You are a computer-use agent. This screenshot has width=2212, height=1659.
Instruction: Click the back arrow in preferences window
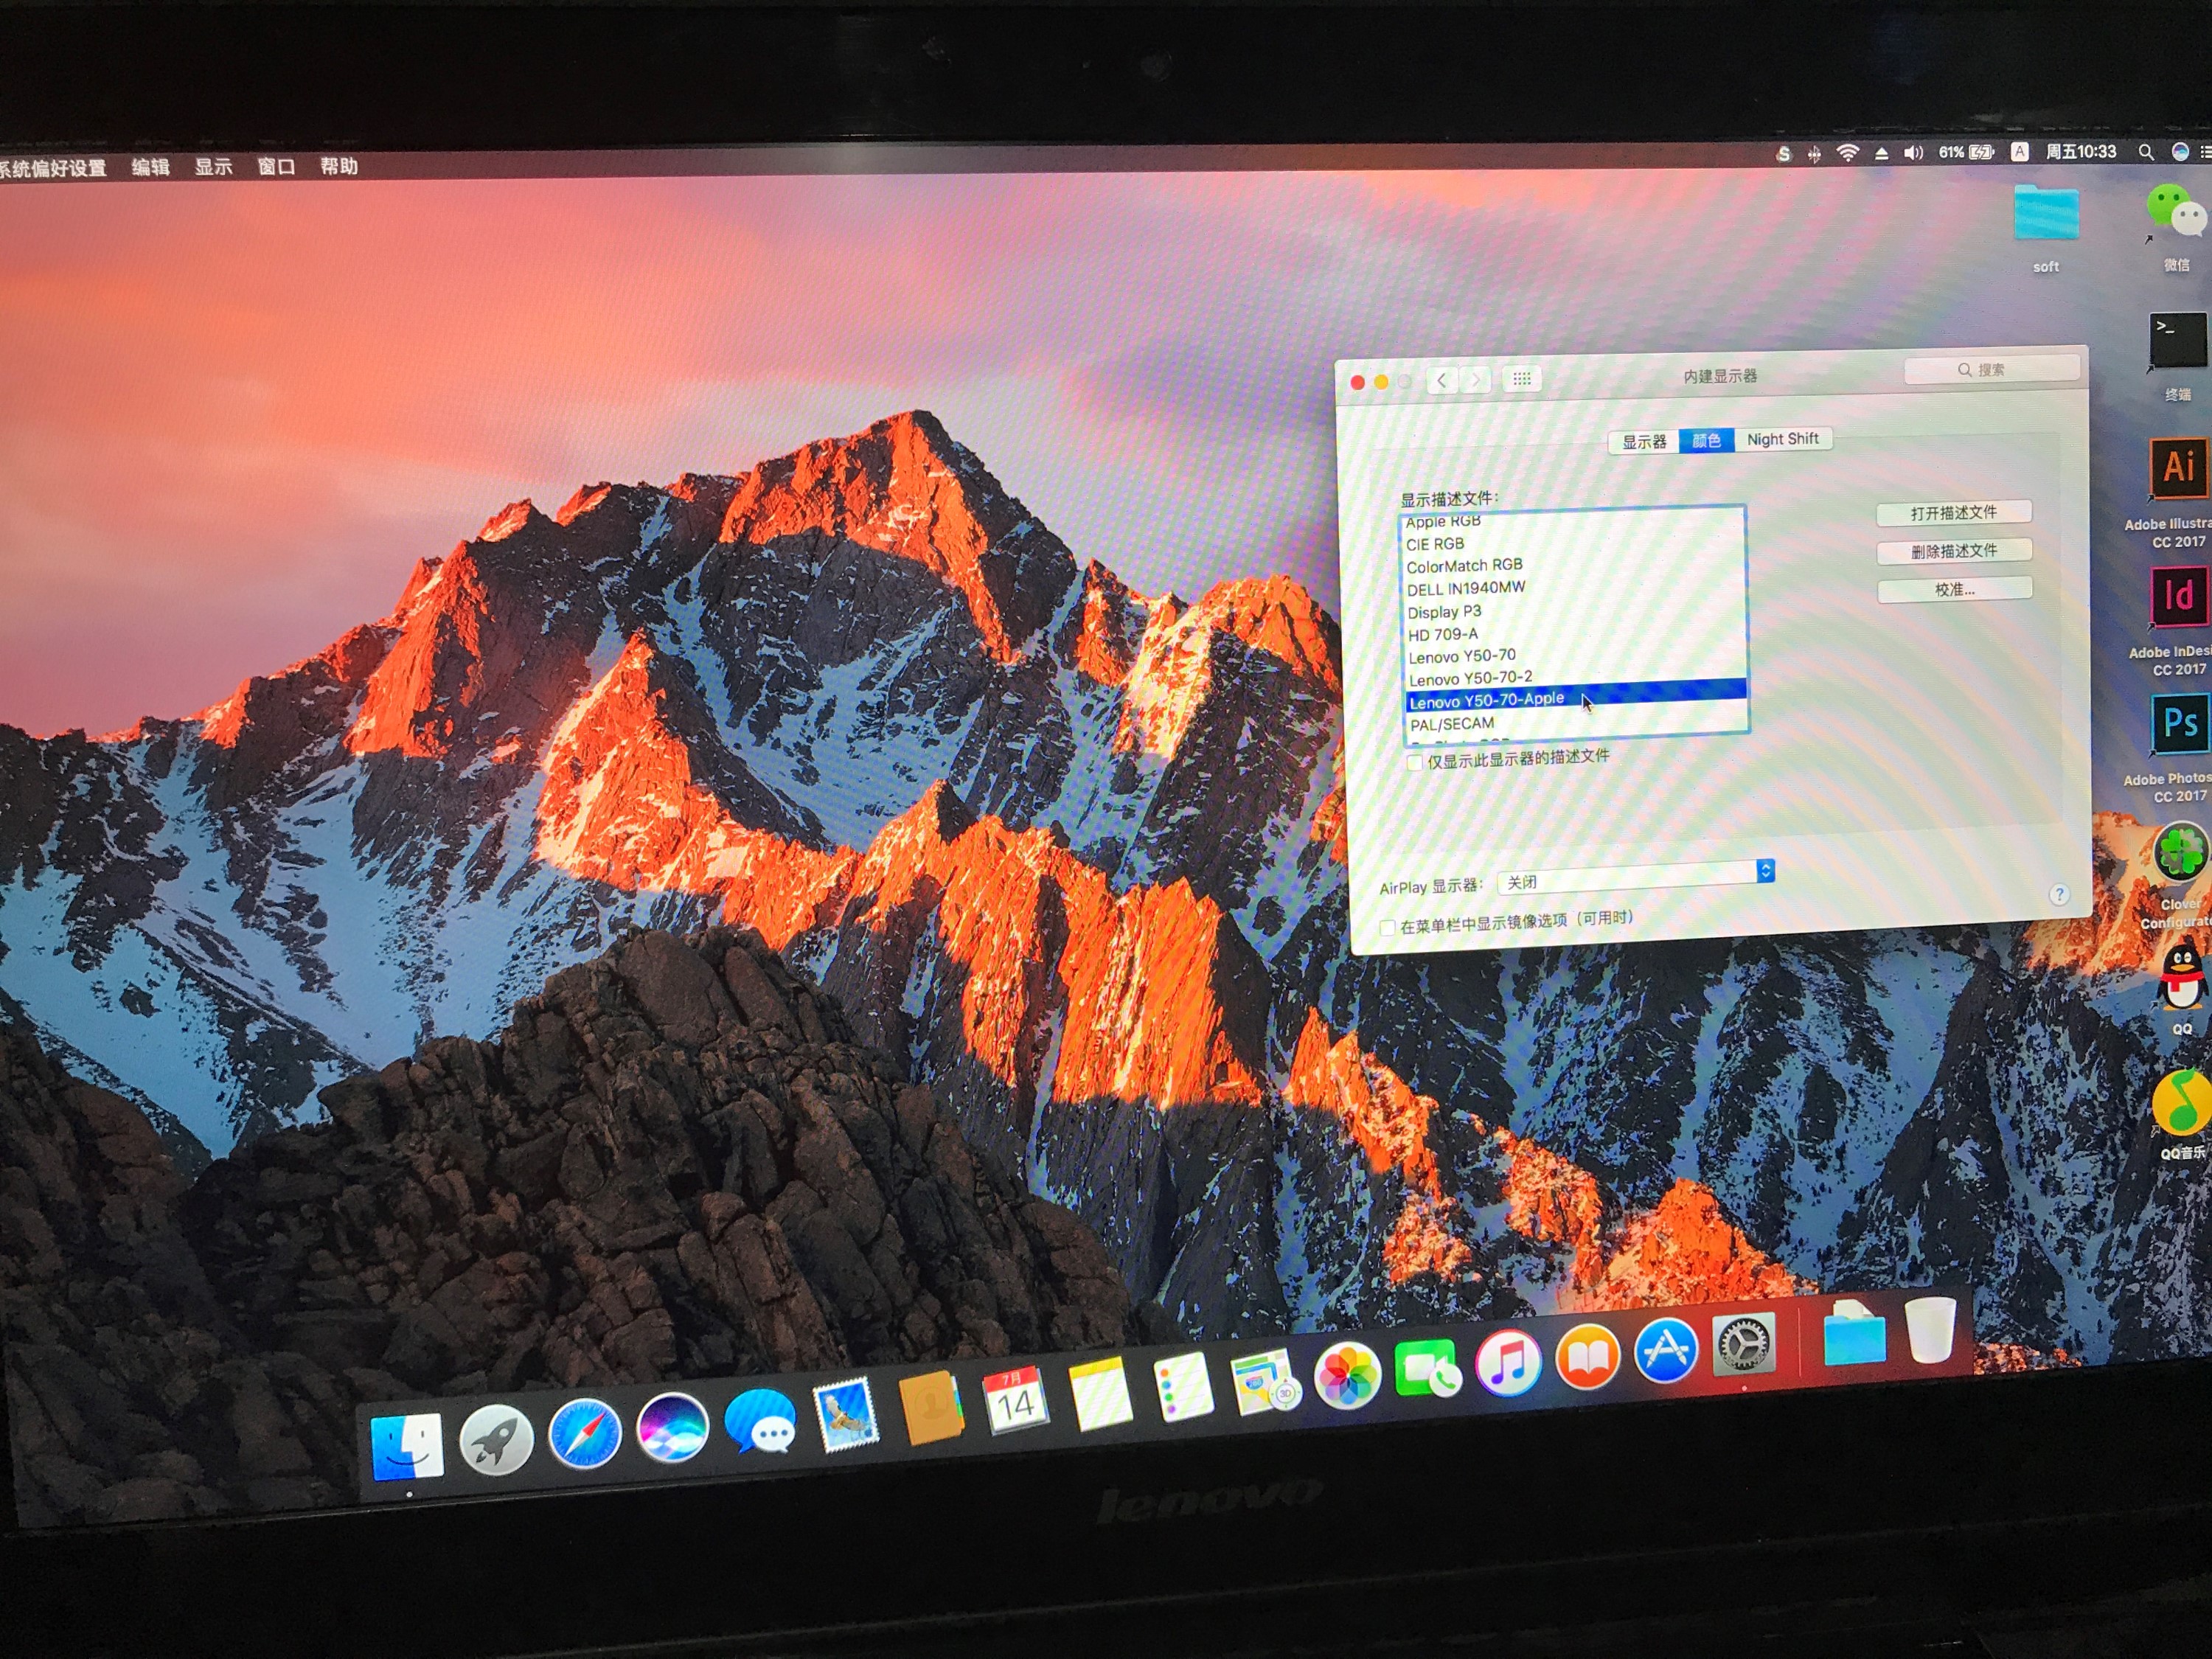[1441, 380]
